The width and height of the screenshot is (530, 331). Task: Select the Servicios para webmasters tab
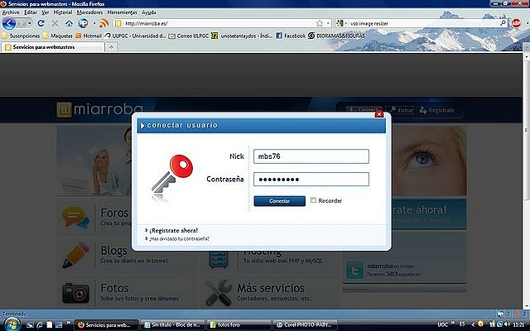(52, 47)
